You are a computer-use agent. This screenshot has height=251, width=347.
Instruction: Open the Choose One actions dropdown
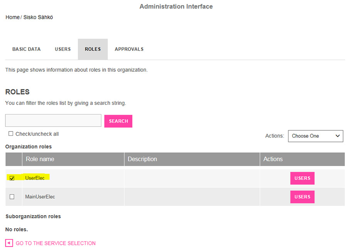315,136
